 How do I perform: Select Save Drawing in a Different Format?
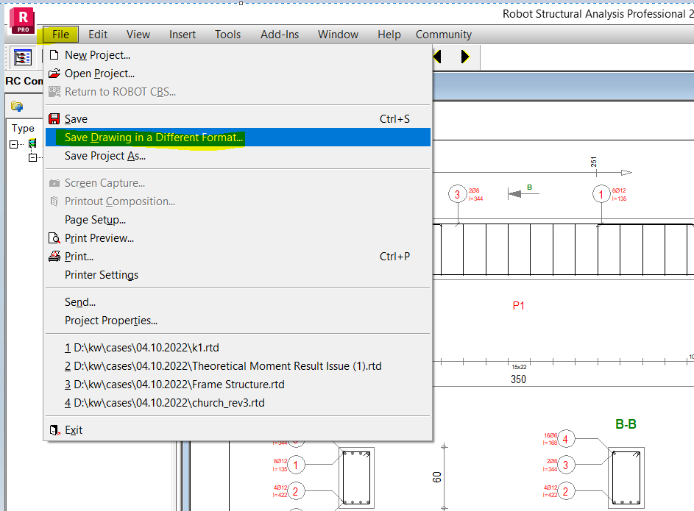[x=152, y=137]
